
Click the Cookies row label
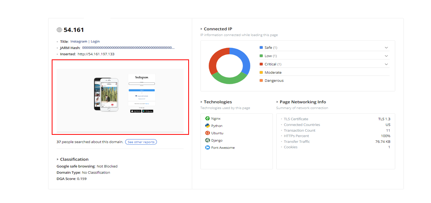pyautogui.click(x=291, y=147)
